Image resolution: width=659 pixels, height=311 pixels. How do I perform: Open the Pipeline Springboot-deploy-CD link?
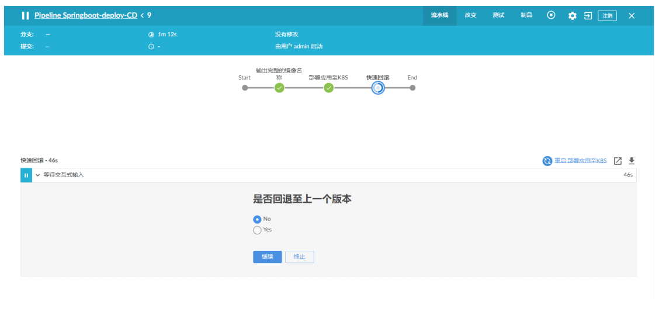tap(85, 16)
